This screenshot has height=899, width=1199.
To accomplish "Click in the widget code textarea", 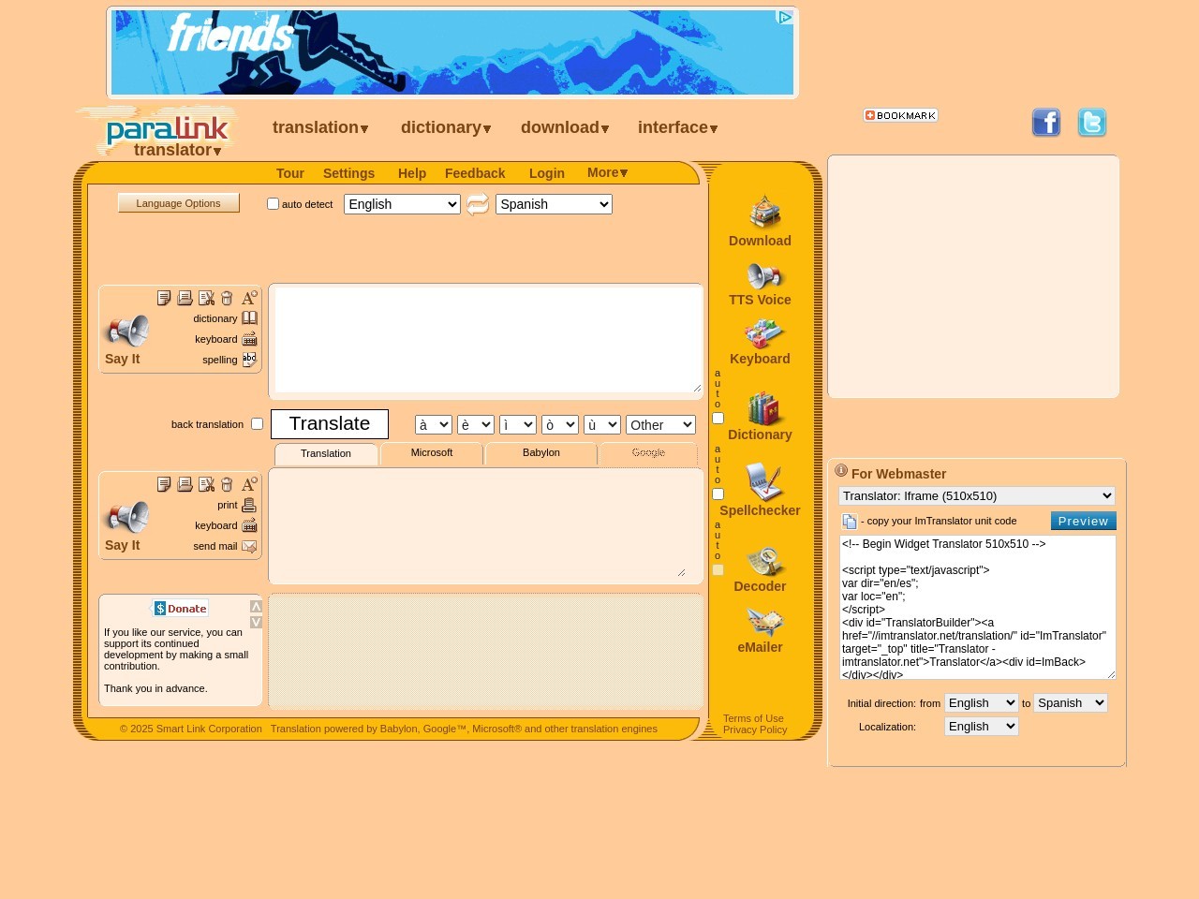I will point(978,608).
